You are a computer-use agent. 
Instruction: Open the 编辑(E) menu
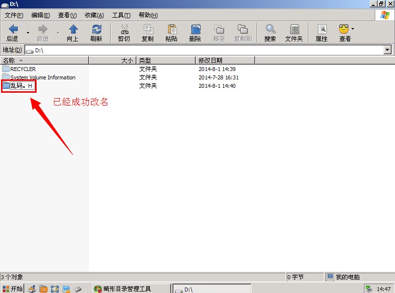pos(41,15)
